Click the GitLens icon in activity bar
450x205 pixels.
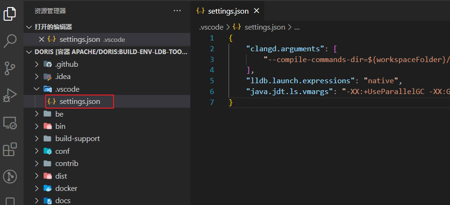tap(10, 176)
